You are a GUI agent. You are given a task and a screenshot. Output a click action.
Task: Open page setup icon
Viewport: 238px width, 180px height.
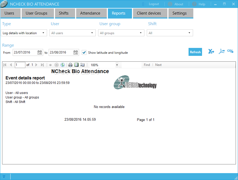[83, 65]
